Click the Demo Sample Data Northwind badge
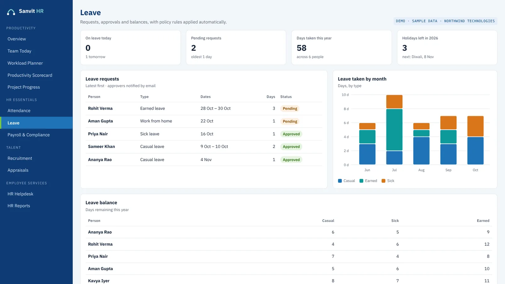This screenshot has width=505, height=284. 445,21
